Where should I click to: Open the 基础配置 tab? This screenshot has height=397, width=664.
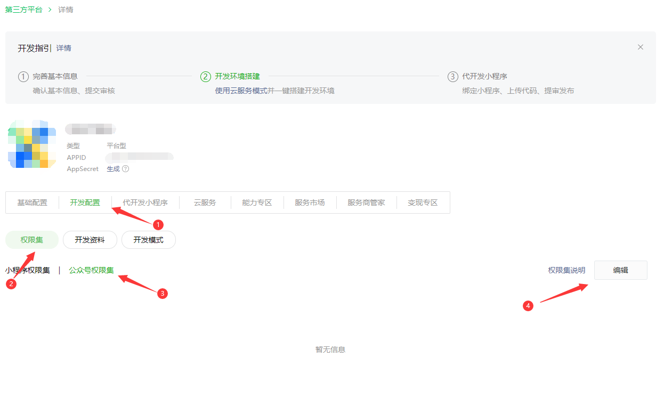(32, 202)
